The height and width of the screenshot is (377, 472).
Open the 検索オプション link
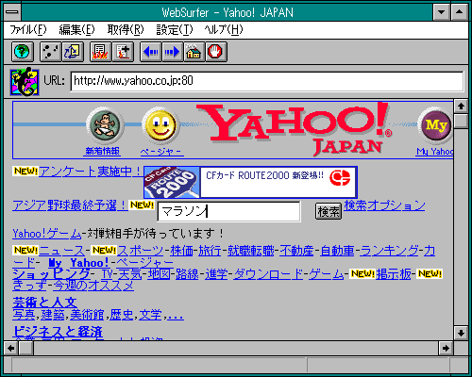click(x=384, y=205)
